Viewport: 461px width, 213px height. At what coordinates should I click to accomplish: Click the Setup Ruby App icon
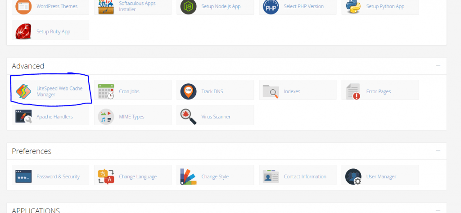[23, 32]
